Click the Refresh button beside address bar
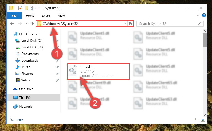Screen dimensions: 212x131 click(x=130, y=24)
